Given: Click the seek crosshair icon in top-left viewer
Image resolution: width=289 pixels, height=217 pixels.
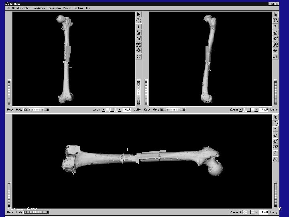Looking at the screenshot, I should point(138,50).
